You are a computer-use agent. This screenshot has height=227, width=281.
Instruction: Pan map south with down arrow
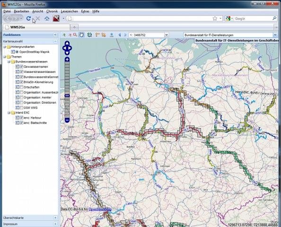[67, 53]
